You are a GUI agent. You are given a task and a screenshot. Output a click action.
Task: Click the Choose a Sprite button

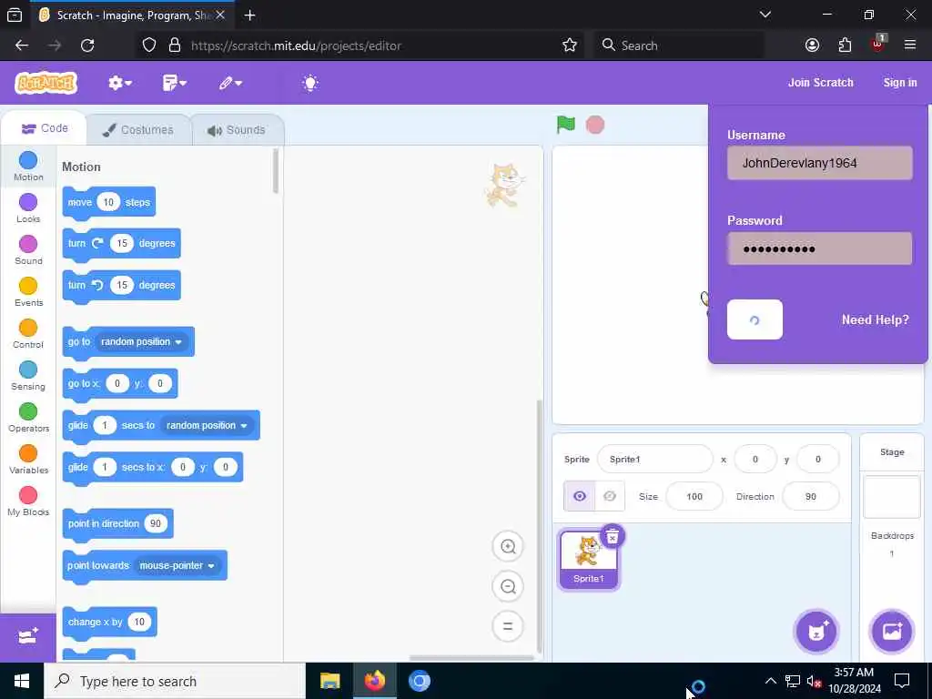pos(816,632)
